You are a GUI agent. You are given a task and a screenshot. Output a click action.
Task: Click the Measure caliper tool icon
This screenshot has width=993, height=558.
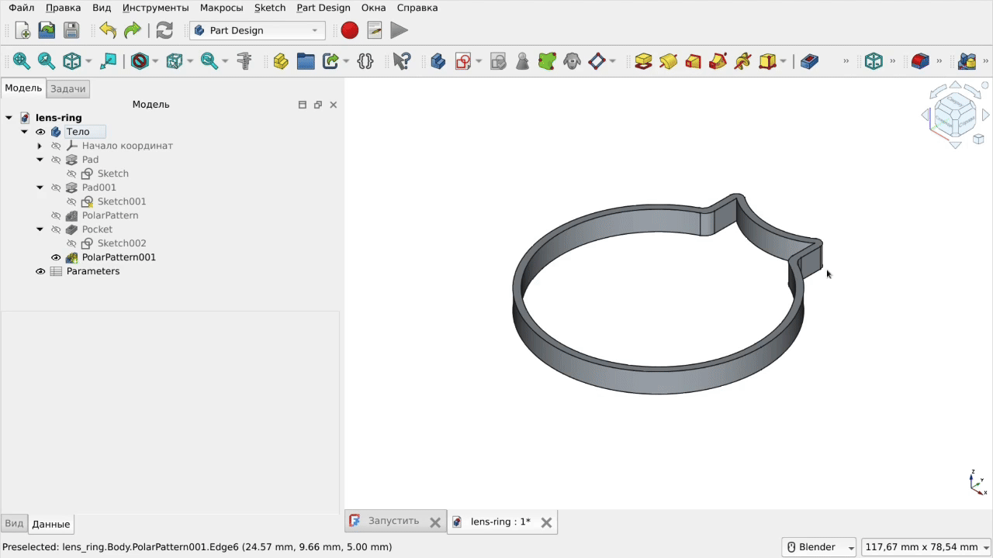click(x=244, y=61)
